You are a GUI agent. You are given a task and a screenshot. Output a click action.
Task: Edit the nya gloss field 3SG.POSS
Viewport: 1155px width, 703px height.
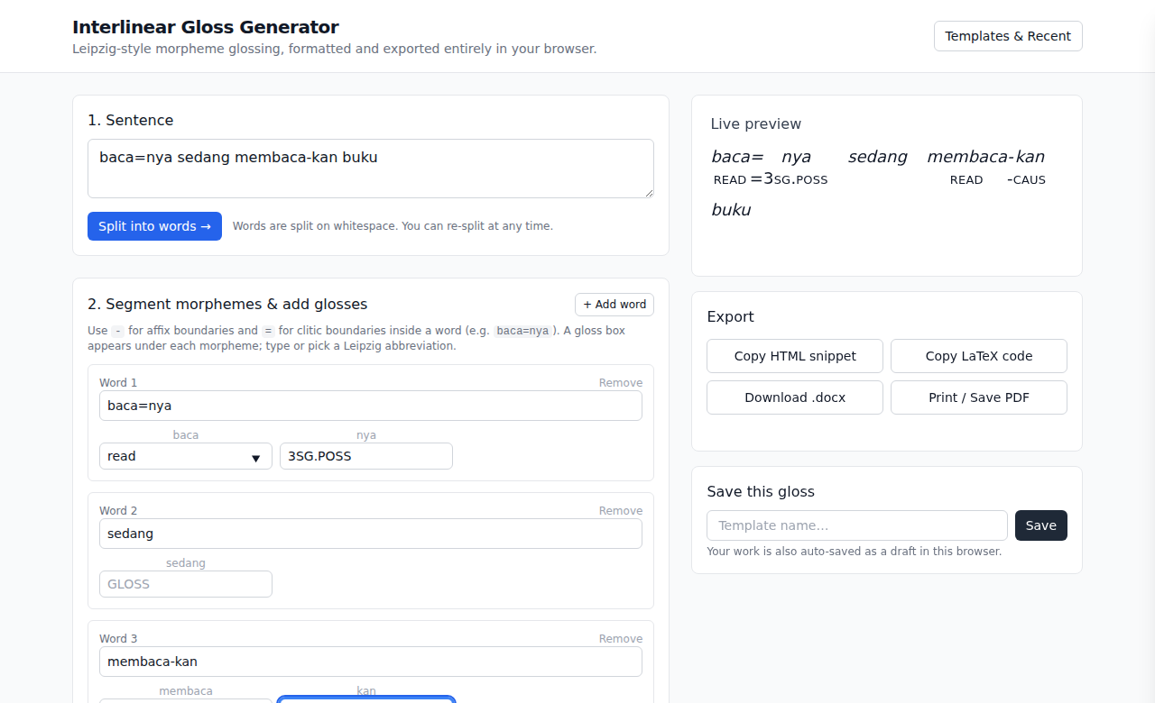pyautogui.click(x=366, y=456)
